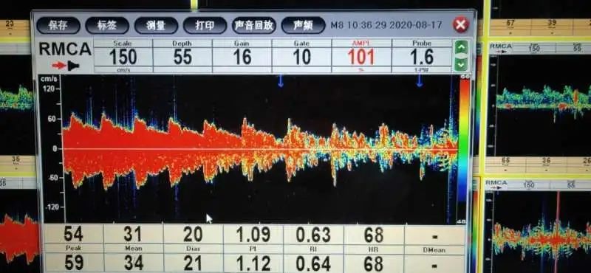Select the Gate 10 parameter field
This screenshot has width=591, height=273.
tap(302, 56)
